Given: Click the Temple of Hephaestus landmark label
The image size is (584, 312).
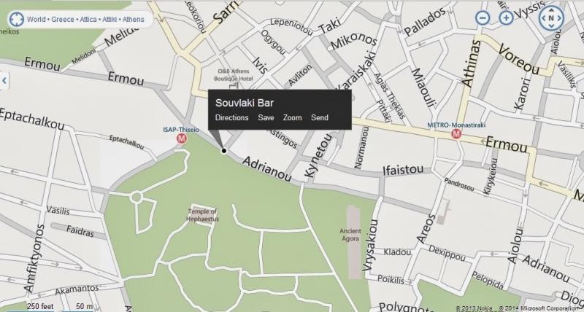Looking at the screenshot, I should click(203, 215).
